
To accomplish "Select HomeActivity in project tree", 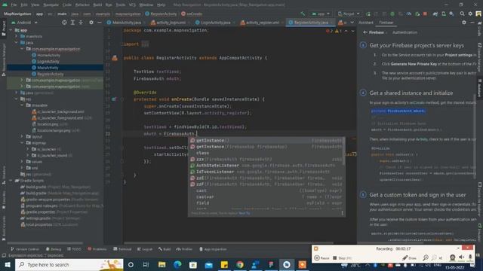I will [48, 55].
